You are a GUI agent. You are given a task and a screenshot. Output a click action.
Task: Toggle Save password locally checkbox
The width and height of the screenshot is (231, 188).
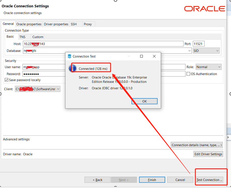point(7,80)
